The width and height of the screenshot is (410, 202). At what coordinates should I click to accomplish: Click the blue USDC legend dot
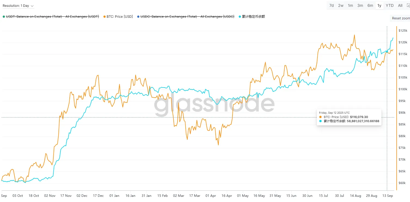[138, 17]
